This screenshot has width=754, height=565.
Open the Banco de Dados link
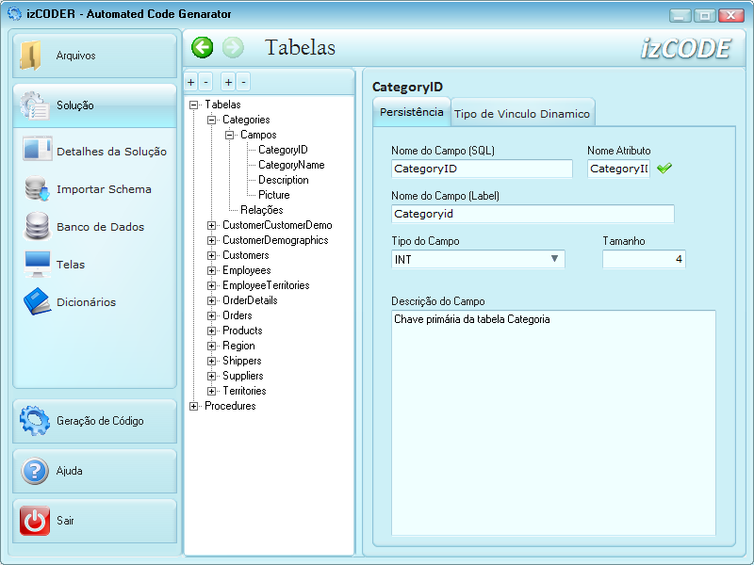click(x=101, y=227)
